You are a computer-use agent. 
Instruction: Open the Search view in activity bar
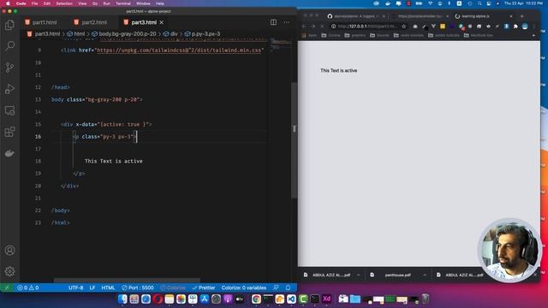(9, 45)
